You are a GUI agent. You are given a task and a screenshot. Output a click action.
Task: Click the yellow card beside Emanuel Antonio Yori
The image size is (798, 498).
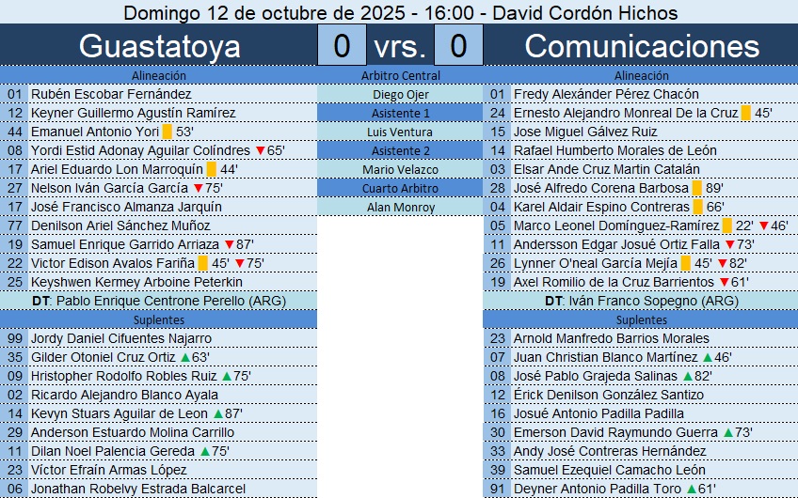pos(167,132)
